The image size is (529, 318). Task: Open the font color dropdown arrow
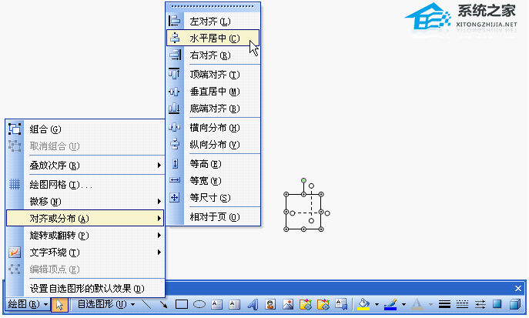[430, 304]
